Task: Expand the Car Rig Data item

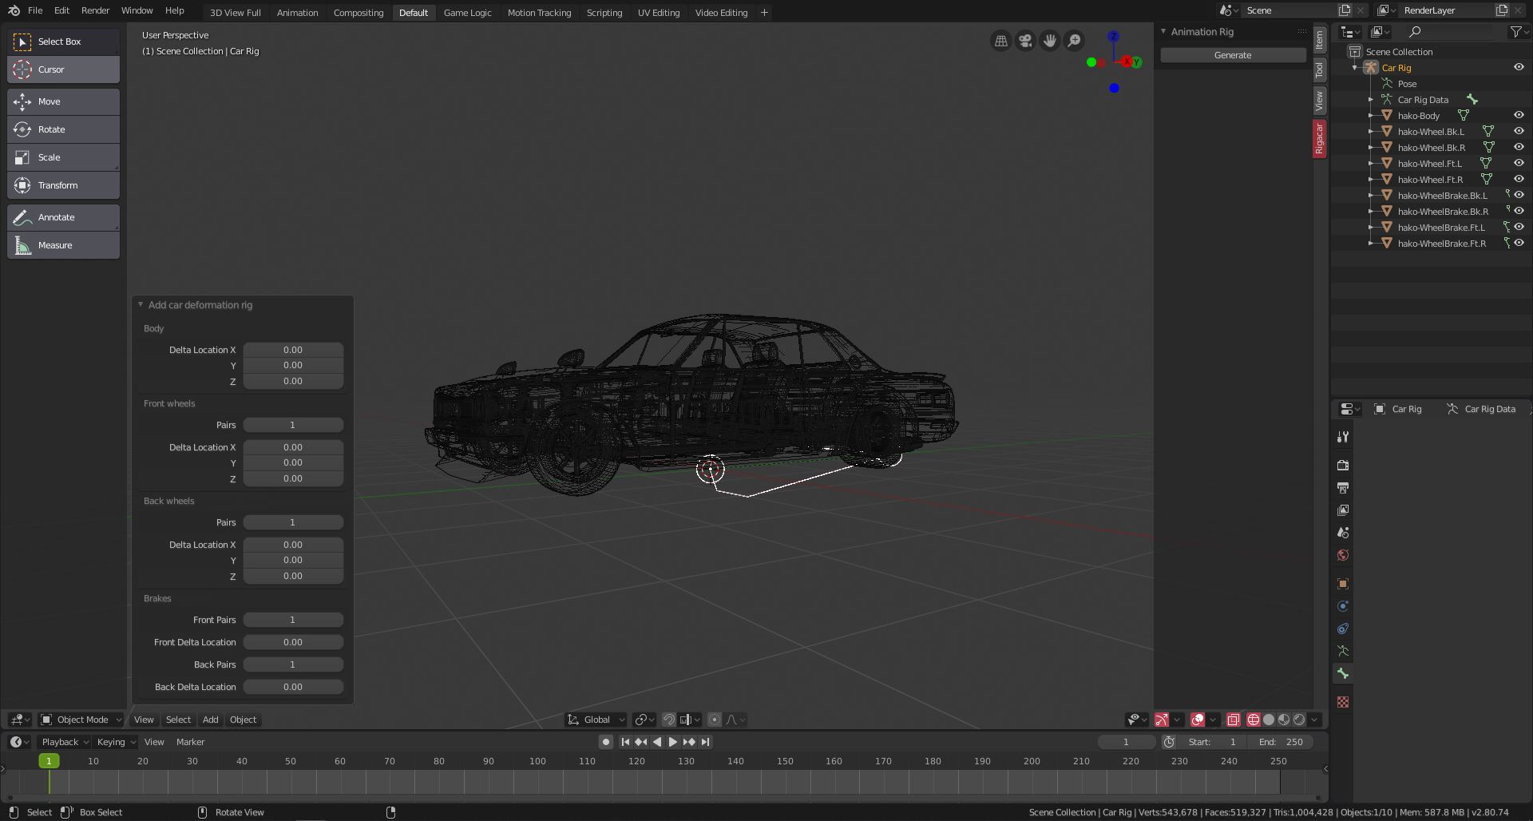Action: 1371,99
